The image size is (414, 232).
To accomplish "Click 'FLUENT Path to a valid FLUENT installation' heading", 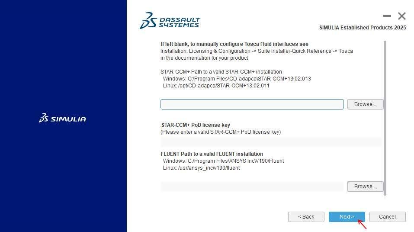I will [x=212, y=154].
